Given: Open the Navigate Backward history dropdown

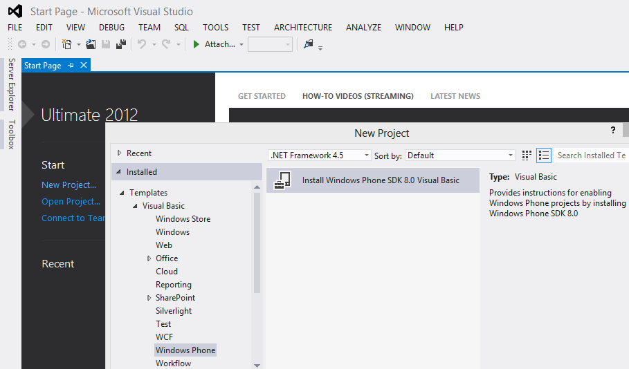Looking at the screenshot, I should click(x=34, y=44).
